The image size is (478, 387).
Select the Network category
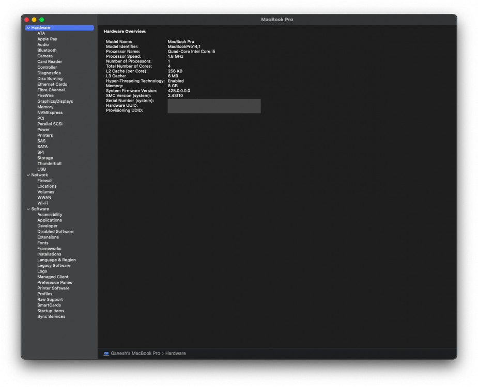pos(40,175)
